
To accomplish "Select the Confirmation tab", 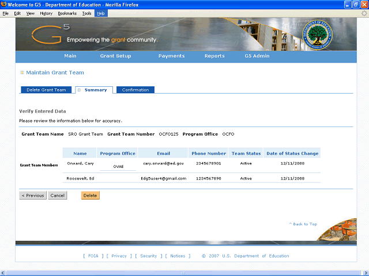I will (x=135, y=90).
